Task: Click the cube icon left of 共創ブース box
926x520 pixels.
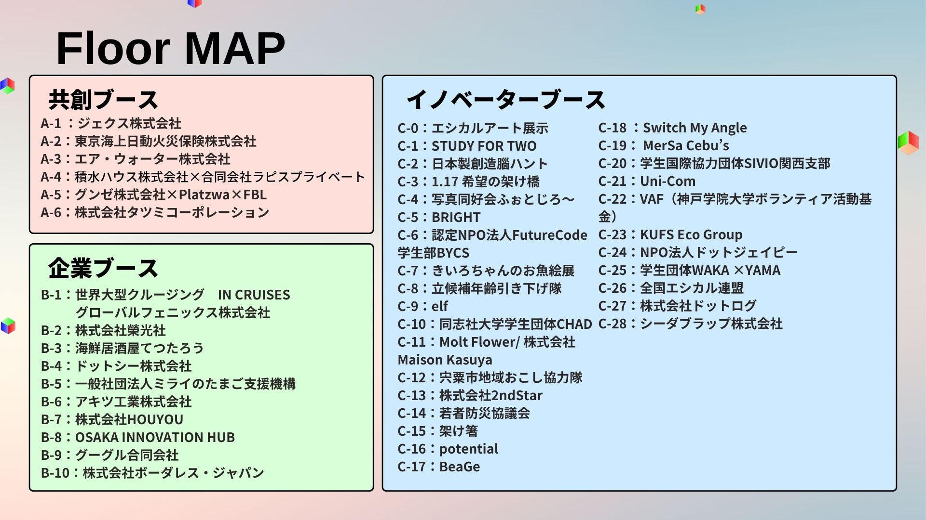Action: [8, 86]
